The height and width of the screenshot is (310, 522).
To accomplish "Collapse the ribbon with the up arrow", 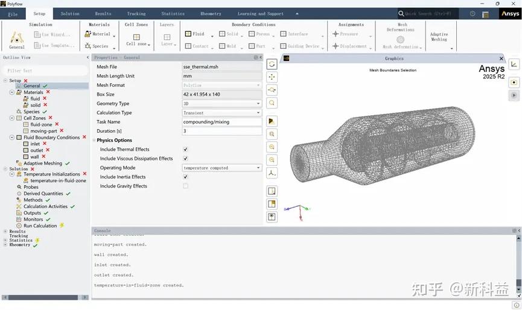I will click(x=297, y=14).
